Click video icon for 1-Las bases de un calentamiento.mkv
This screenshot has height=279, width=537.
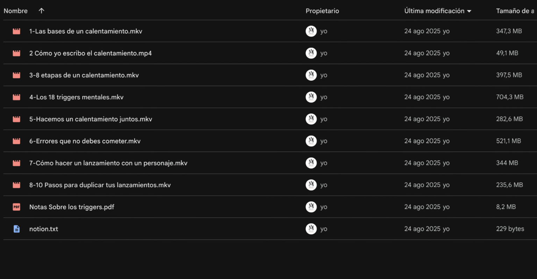pyautogui.click(x=16, y=31)
